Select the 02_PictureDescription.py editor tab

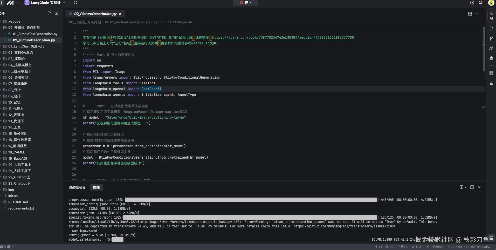click(x=95, y=14)
